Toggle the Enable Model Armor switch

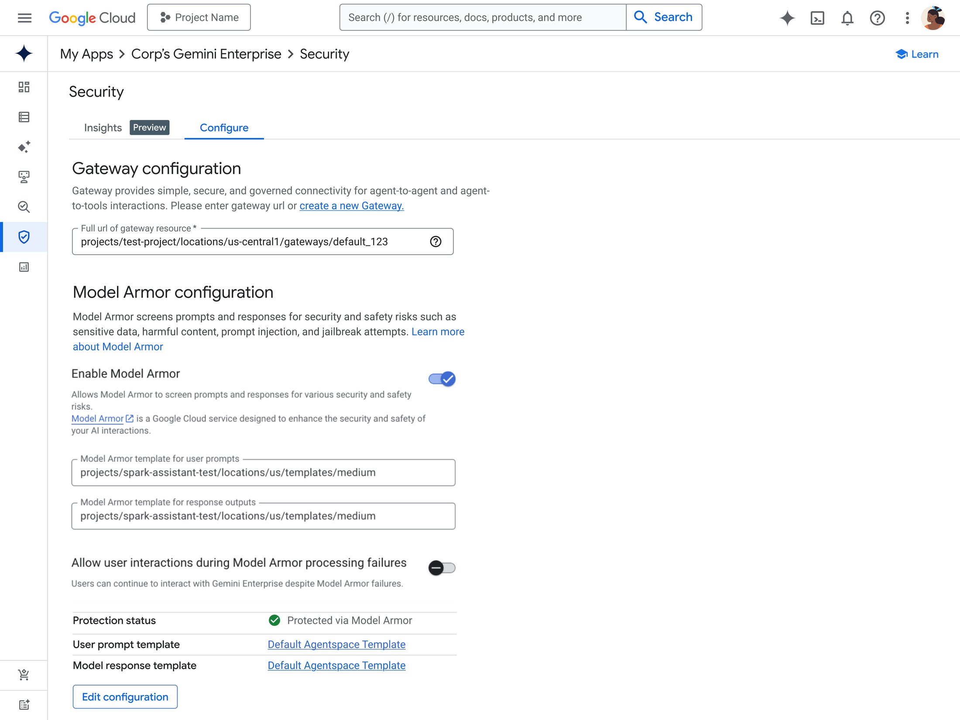(x=442, y=379)
